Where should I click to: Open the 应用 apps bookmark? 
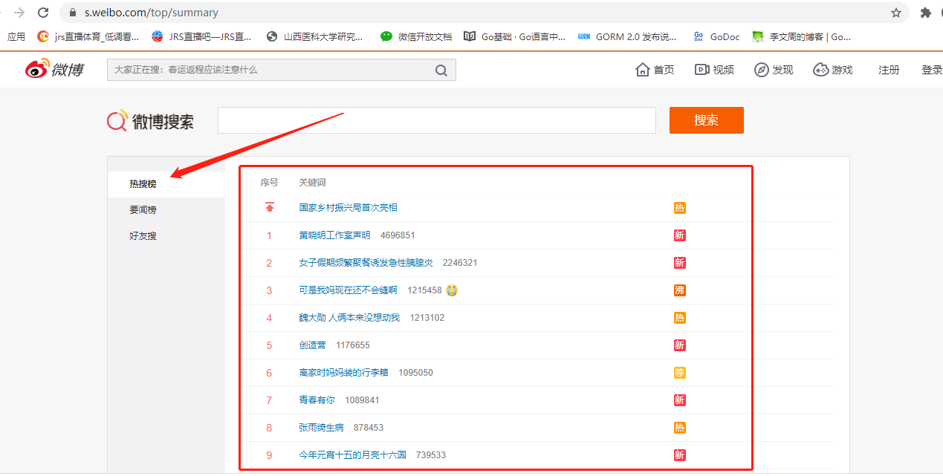coord(16,36)
